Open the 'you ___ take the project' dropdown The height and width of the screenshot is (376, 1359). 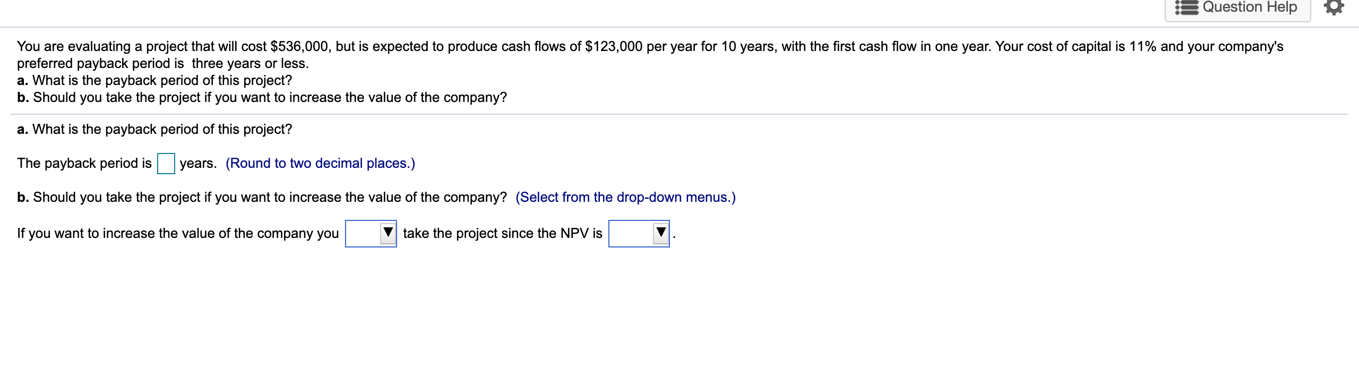[x=371, y=232]
